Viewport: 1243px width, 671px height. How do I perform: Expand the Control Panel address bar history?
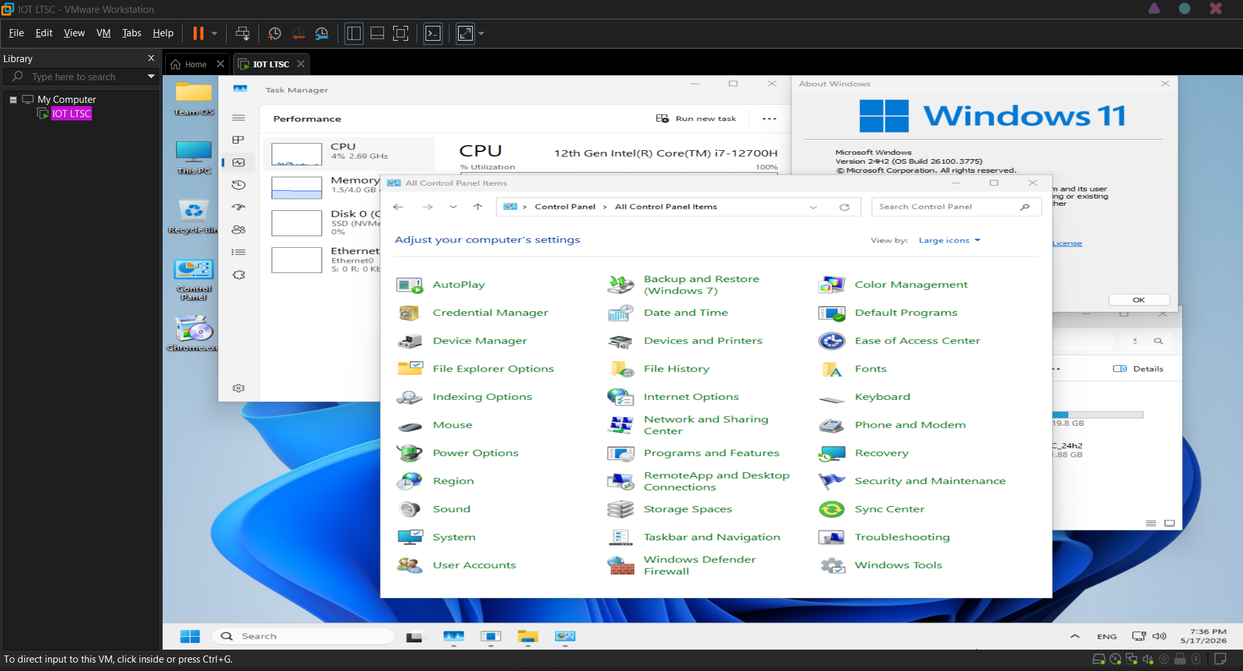[x=813, y=207]
